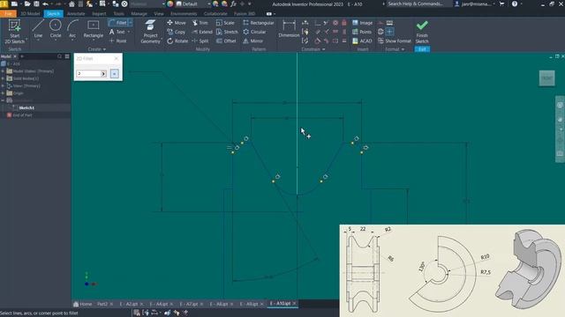Image resolution: width=565 pixels, height=317 pixels.
Task: Expand the Create panel dropdown
Action: [x=97, y=49]
